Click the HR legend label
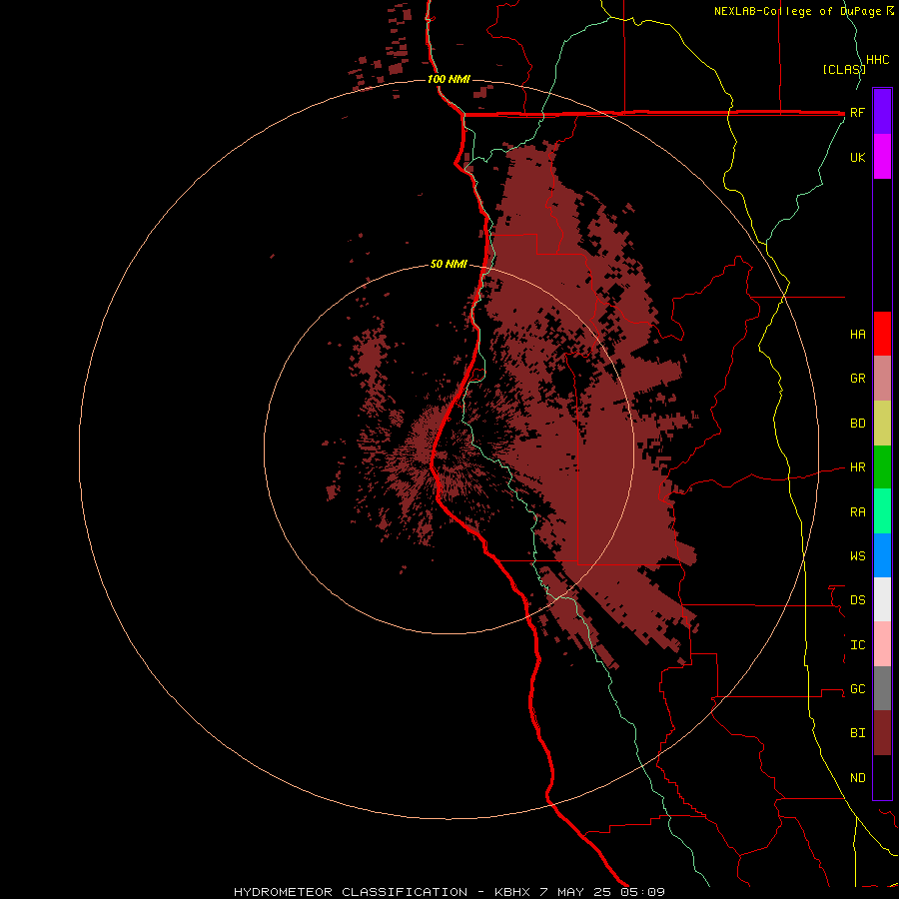Screen dimensions: 899x899 pyautogui.click(x=857, y=467)
